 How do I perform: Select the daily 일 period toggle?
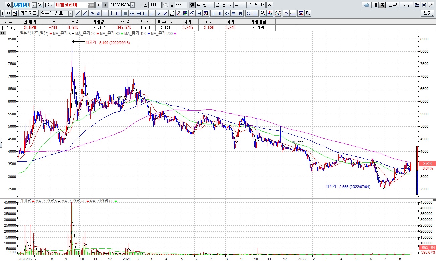pyautogui.click(x=192, y=5)
